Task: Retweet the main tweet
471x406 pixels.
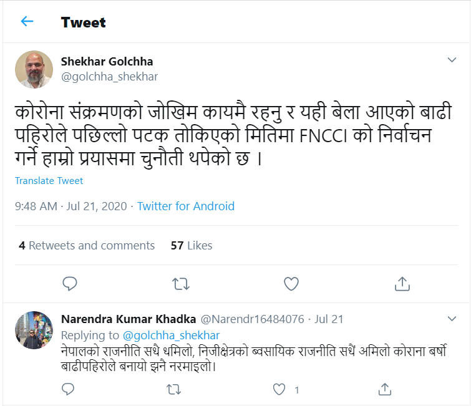Action: 180,284
